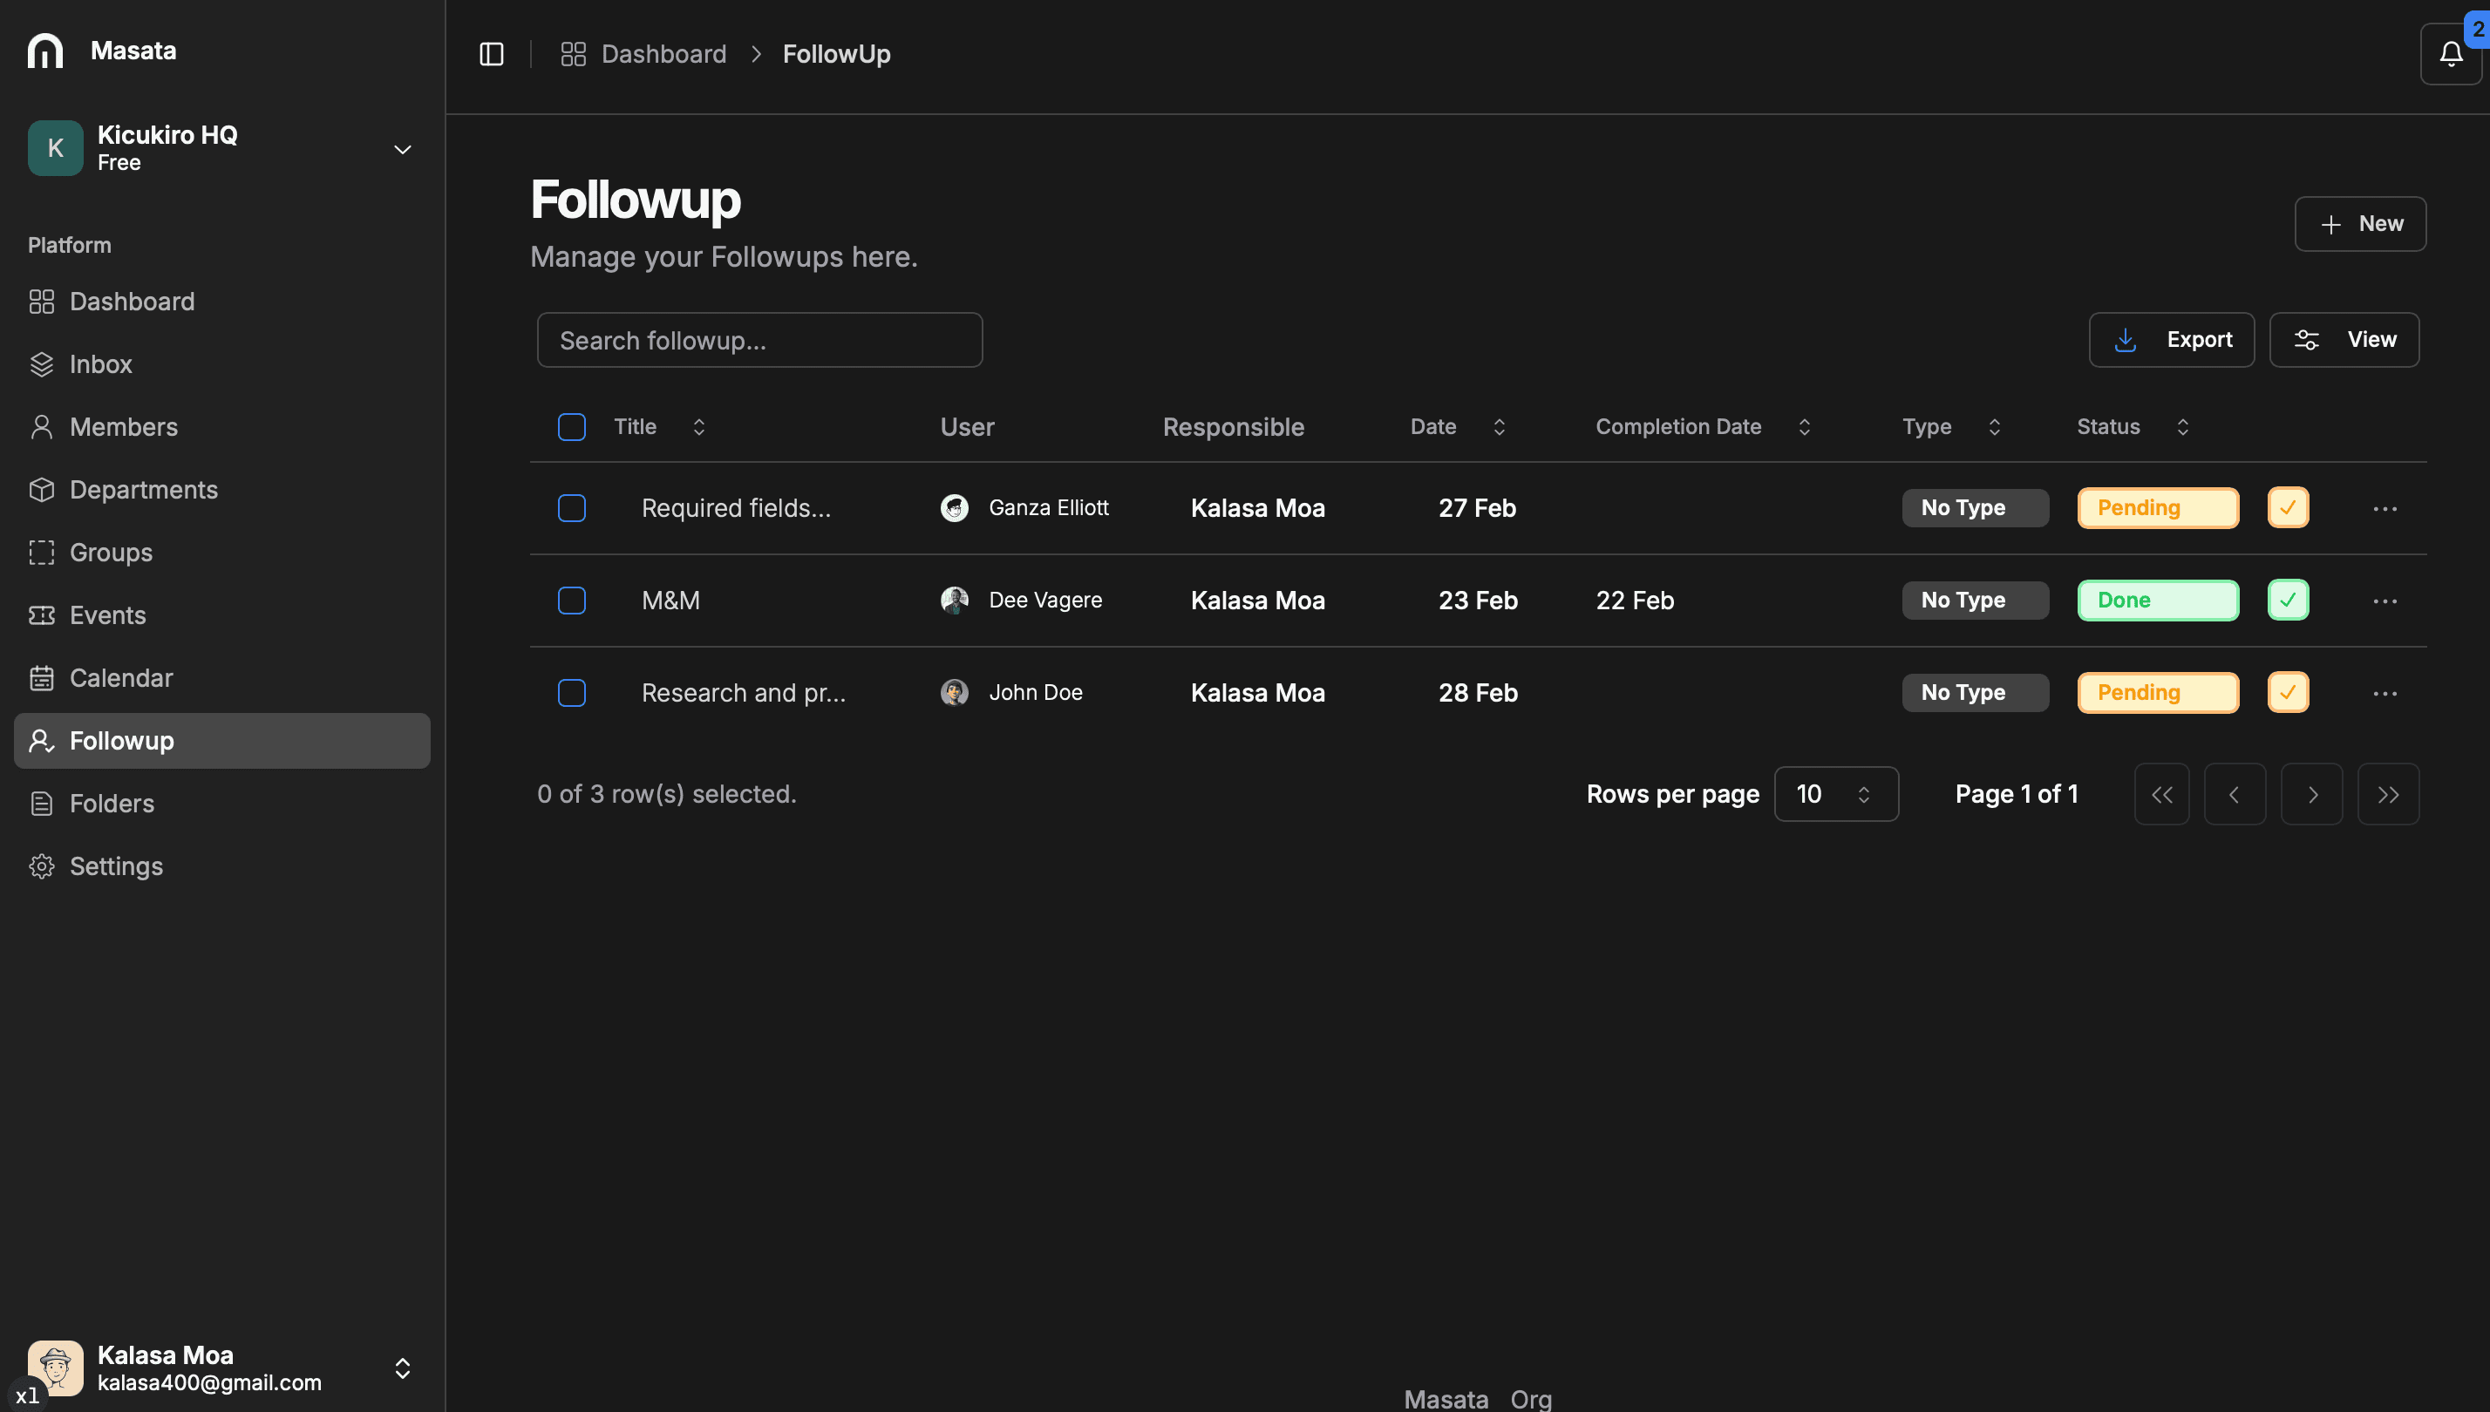
Task: Open the Departments section
Action: (144, 489)
